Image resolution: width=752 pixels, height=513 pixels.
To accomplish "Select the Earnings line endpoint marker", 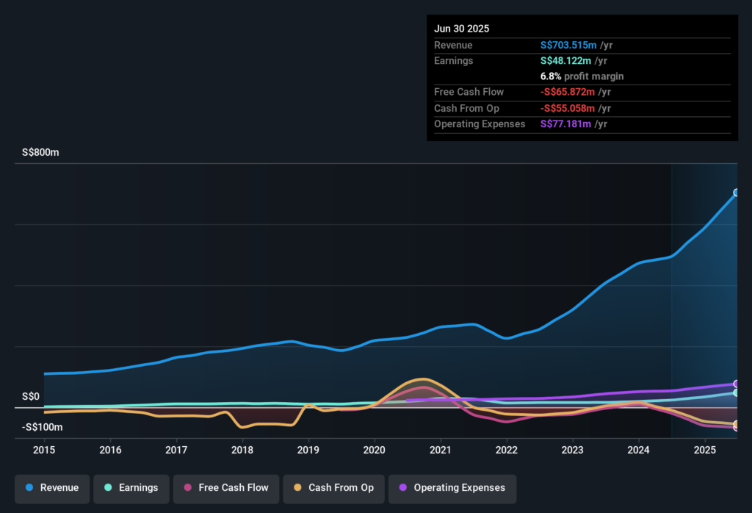I will coord(736,392).
